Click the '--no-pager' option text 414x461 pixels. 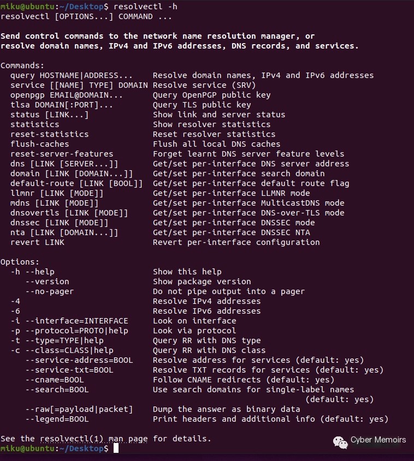pyautogui.click(x=50, y=291)
